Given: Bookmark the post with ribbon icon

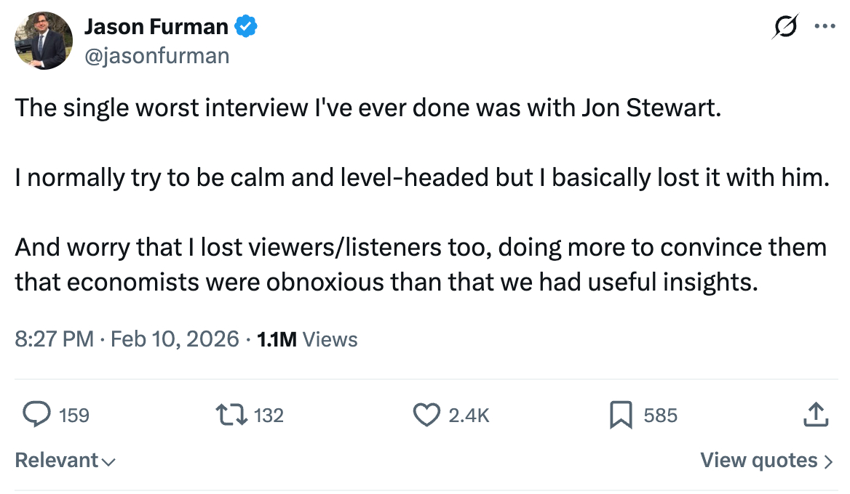Looking at the screenshot, I should coord(620,415).
